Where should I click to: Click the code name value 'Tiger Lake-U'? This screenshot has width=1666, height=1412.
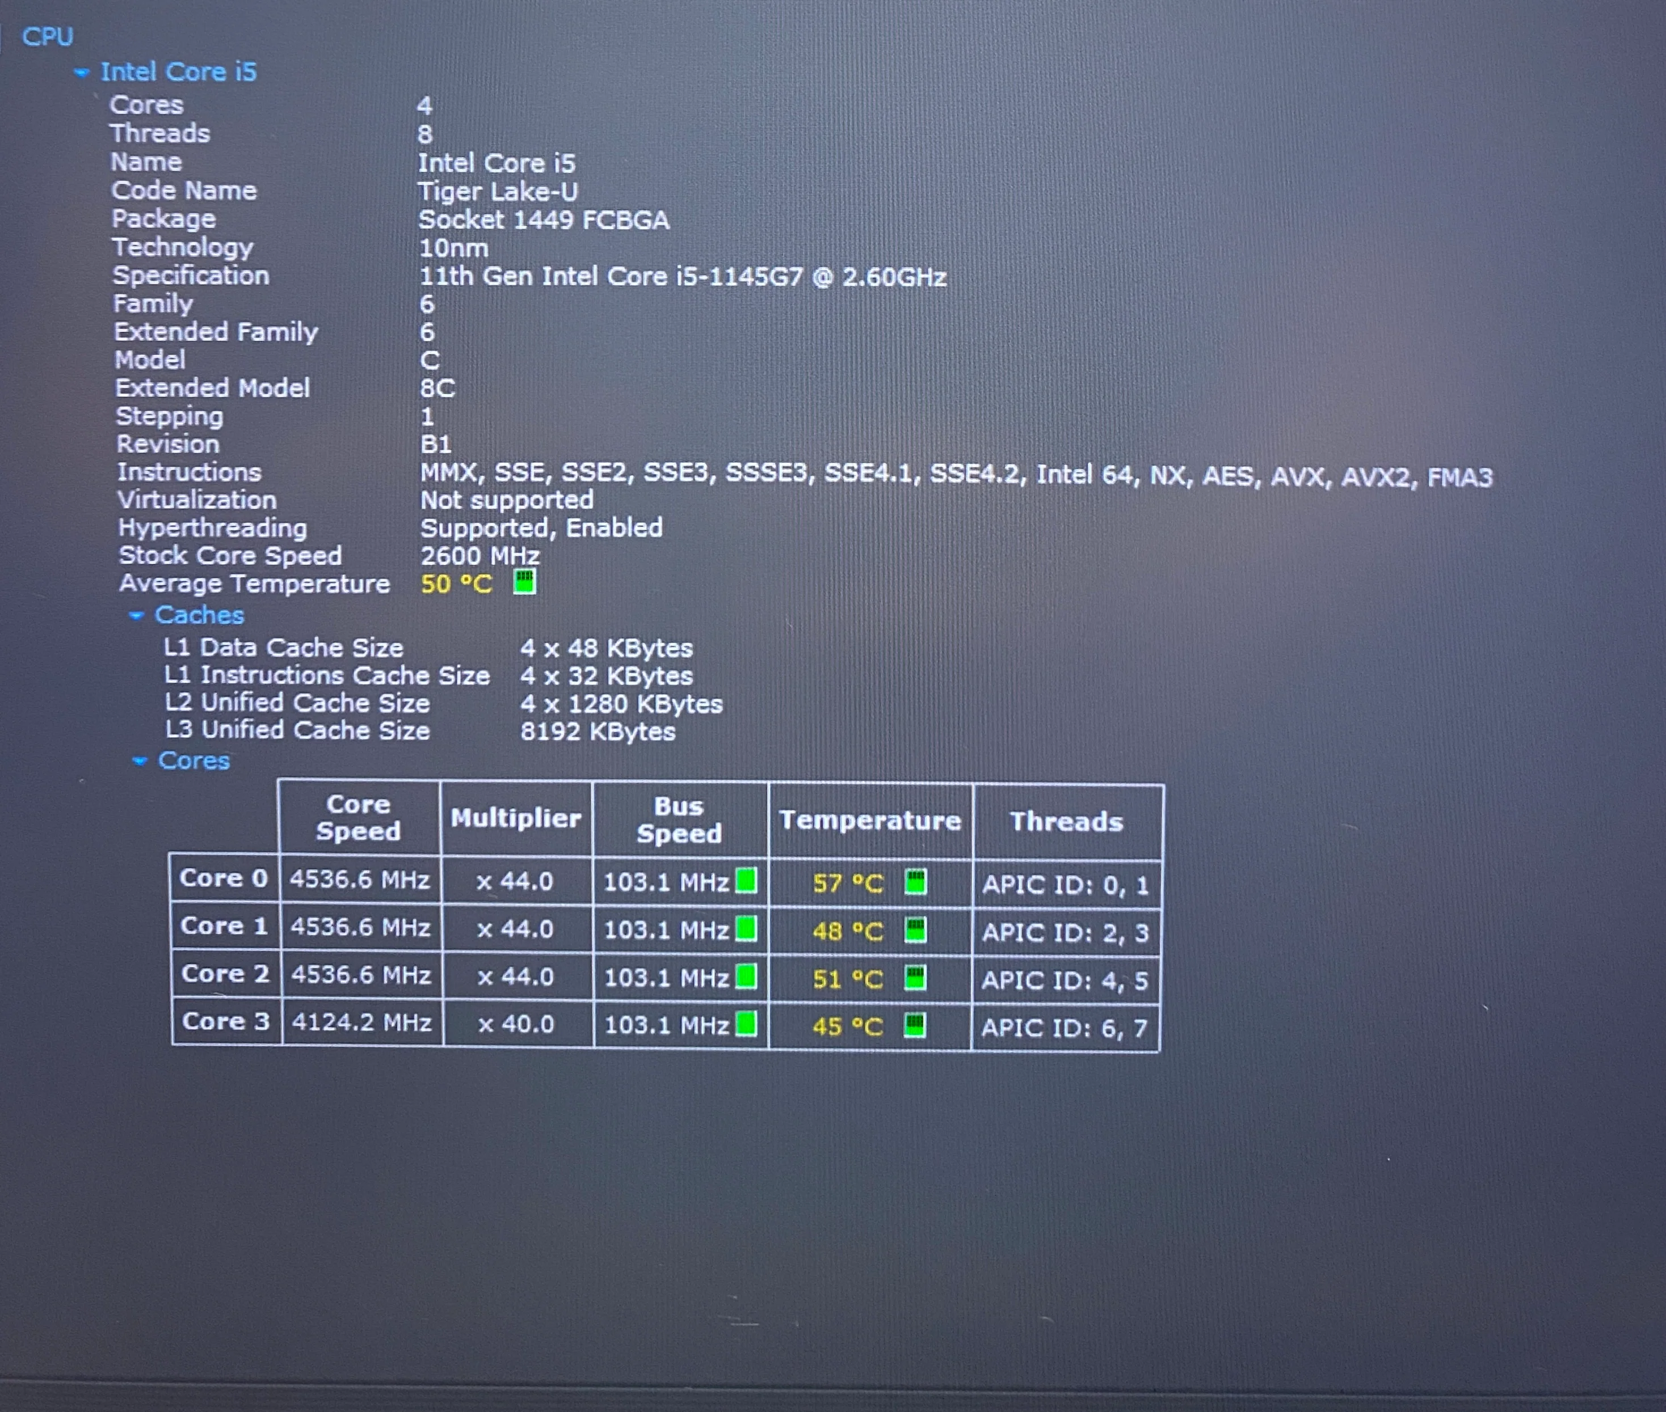click(498, 192)
